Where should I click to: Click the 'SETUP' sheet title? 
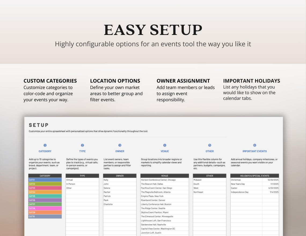39,125
